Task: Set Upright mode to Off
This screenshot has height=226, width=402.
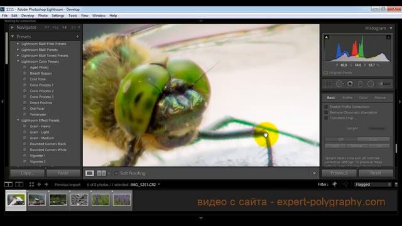Action: coord(340,139)
